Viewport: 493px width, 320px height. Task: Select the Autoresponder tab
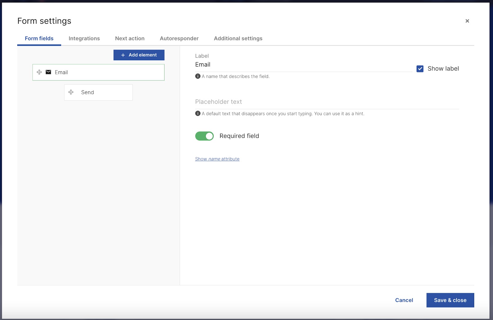179,38
